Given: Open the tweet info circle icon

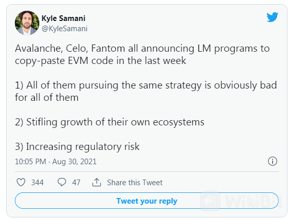Looking at the screenshot, I should click(x=273, y=161).
